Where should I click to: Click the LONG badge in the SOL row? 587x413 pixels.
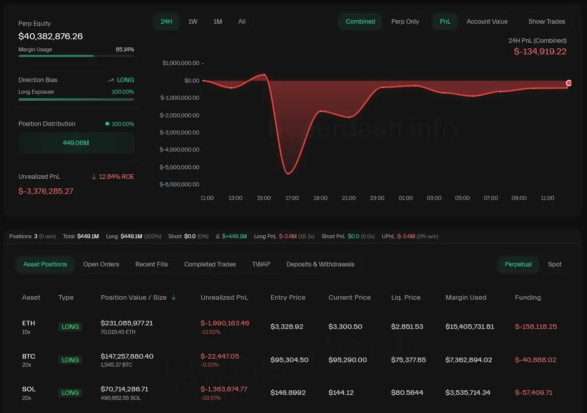point(70,393)
